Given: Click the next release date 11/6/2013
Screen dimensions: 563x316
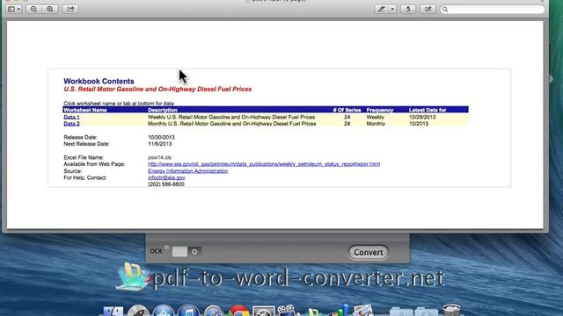Looking at the screenshot, I should point(160,144).
